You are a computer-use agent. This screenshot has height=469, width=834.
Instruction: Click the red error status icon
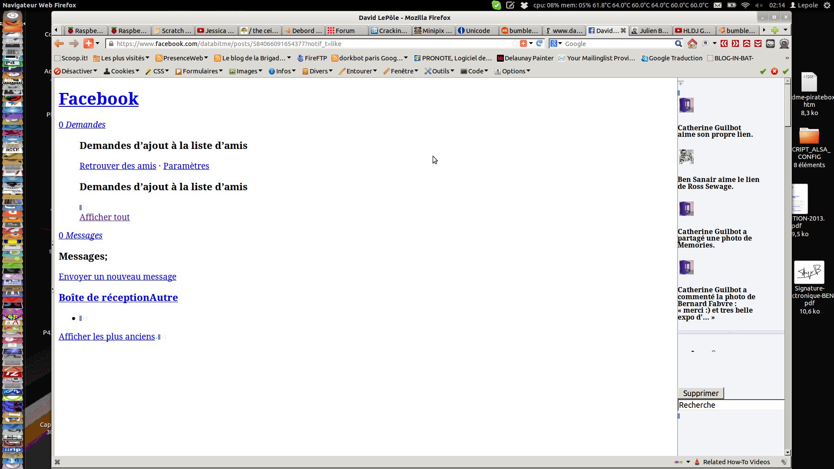774,71
